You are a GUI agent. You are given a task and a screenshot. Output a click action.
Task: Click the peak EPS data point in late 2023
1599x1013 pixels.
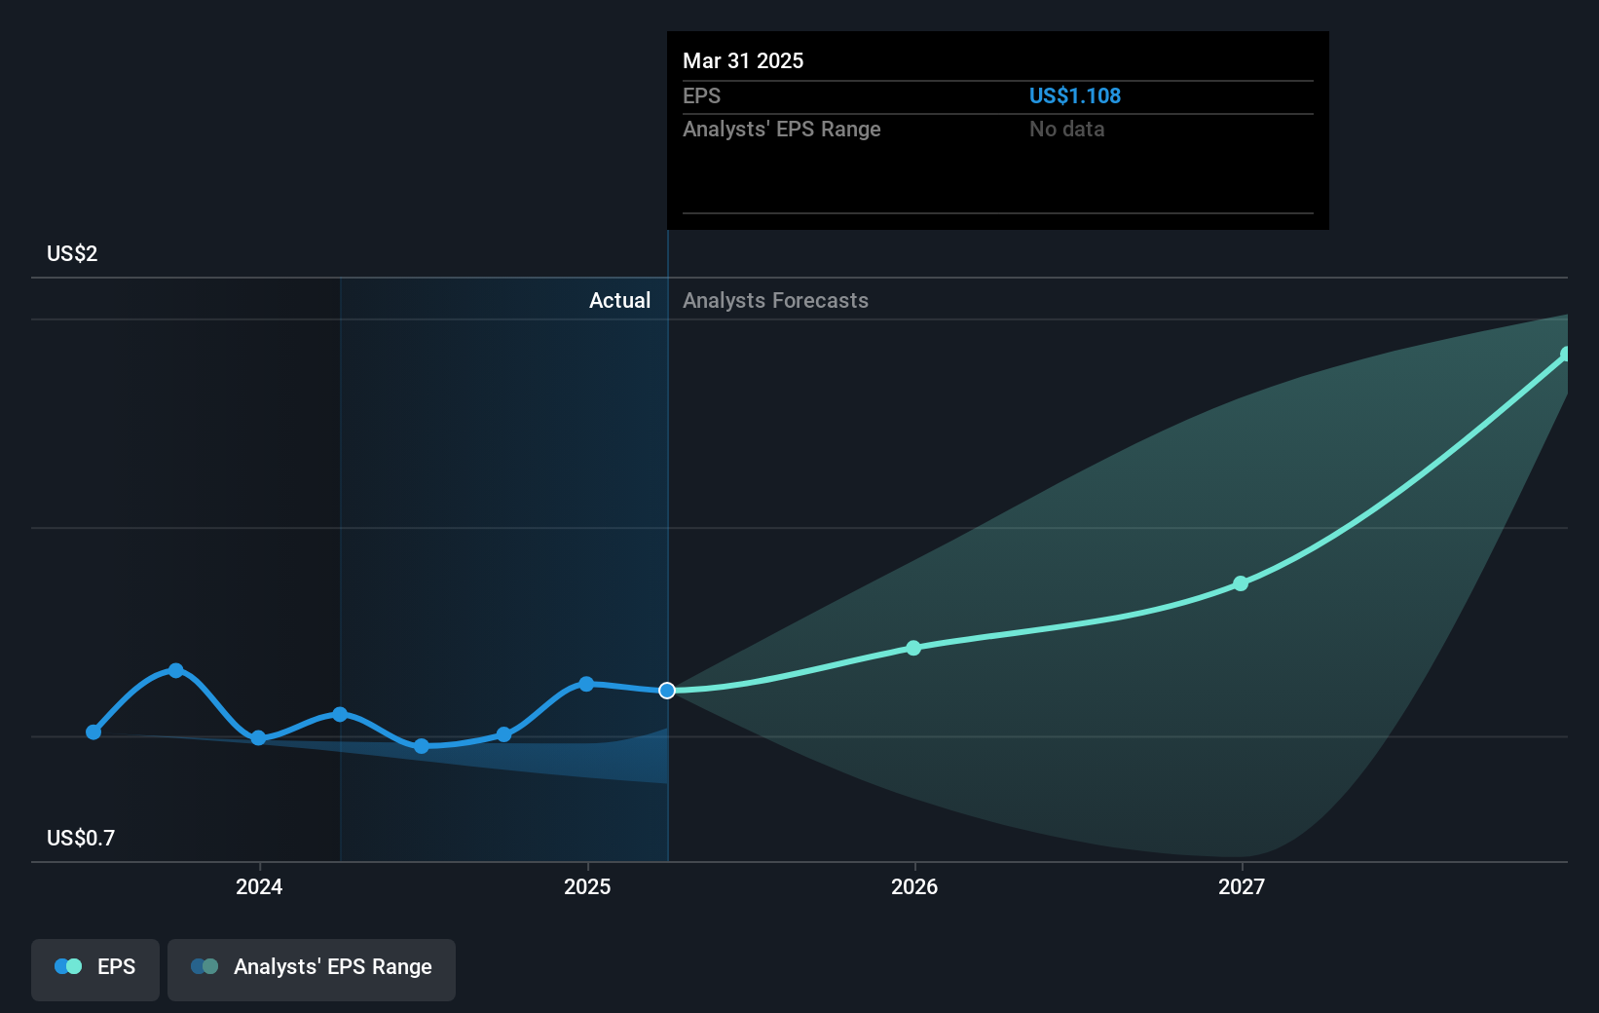pyautogui.click(x=176, y=670)
